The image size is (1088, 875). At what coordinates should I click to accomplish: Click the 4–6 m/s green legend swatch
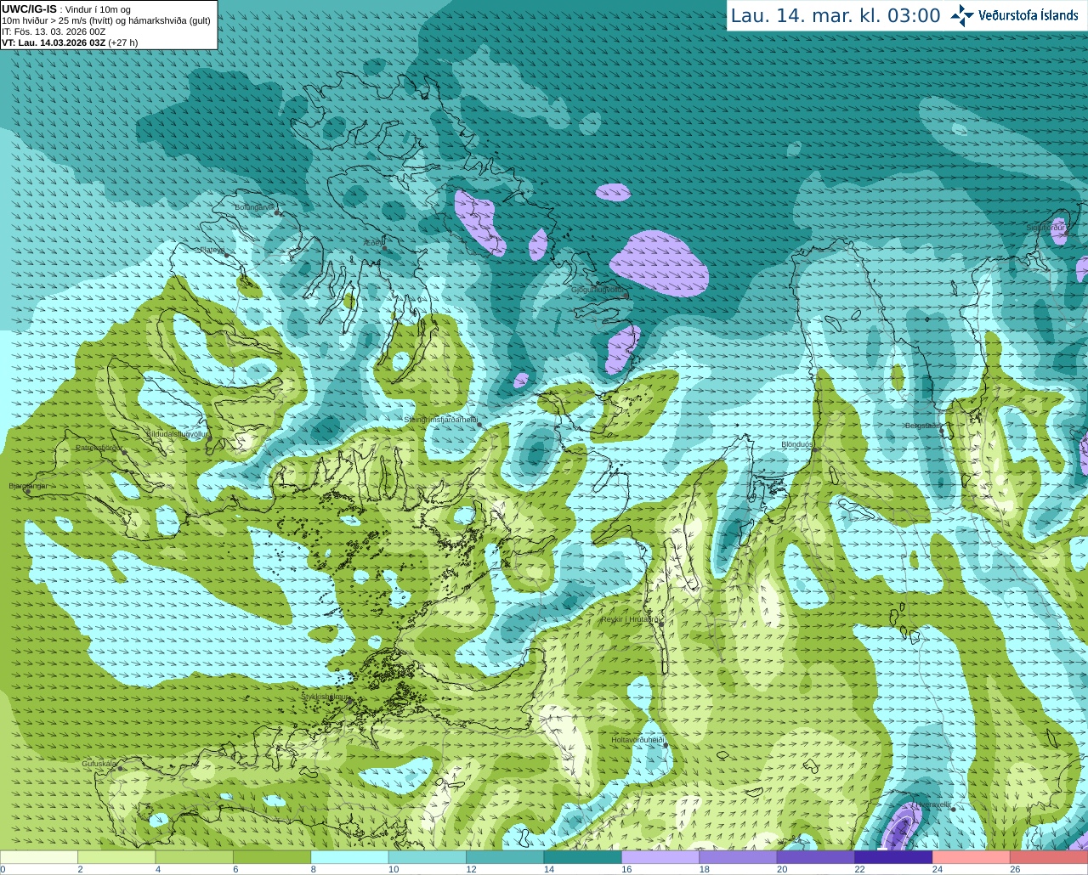click(194, 857)
